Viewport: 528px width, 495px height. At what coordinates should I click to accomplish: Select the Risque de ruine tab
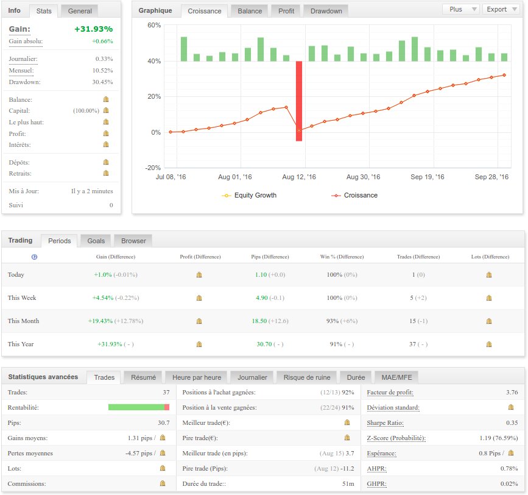click(x=306, y=377)
